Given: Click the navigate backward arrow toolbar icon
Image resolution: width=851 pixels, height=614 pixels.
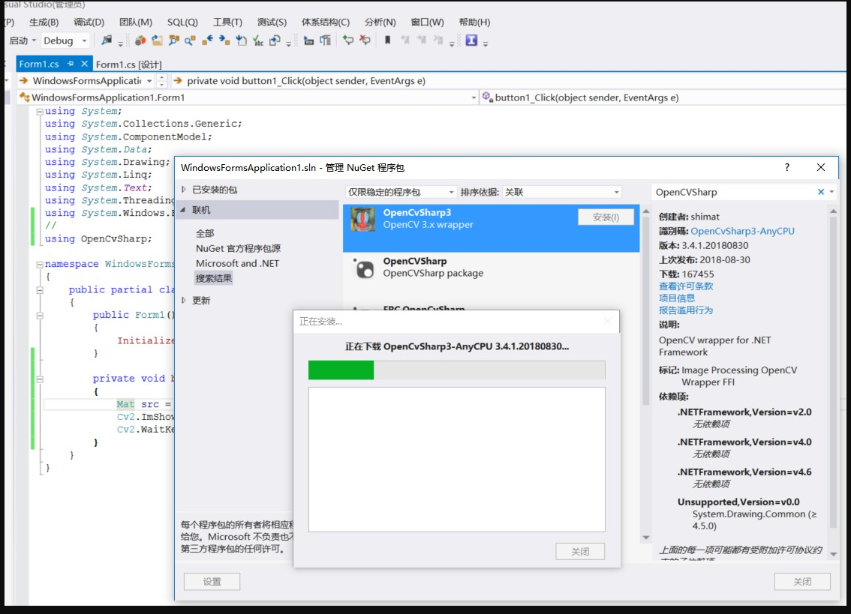Looking at the screenshot, I should 207,40.
